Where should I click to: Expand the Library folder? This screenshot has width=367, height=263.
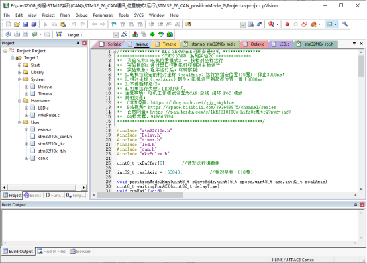pyautogui.click(x=20, y=72)
